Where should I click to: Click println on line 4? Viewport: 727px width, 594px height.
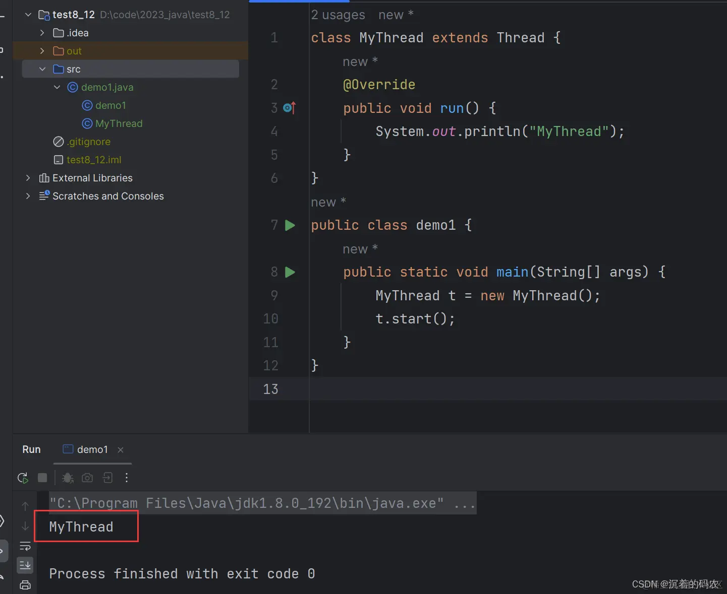point(492,131)
